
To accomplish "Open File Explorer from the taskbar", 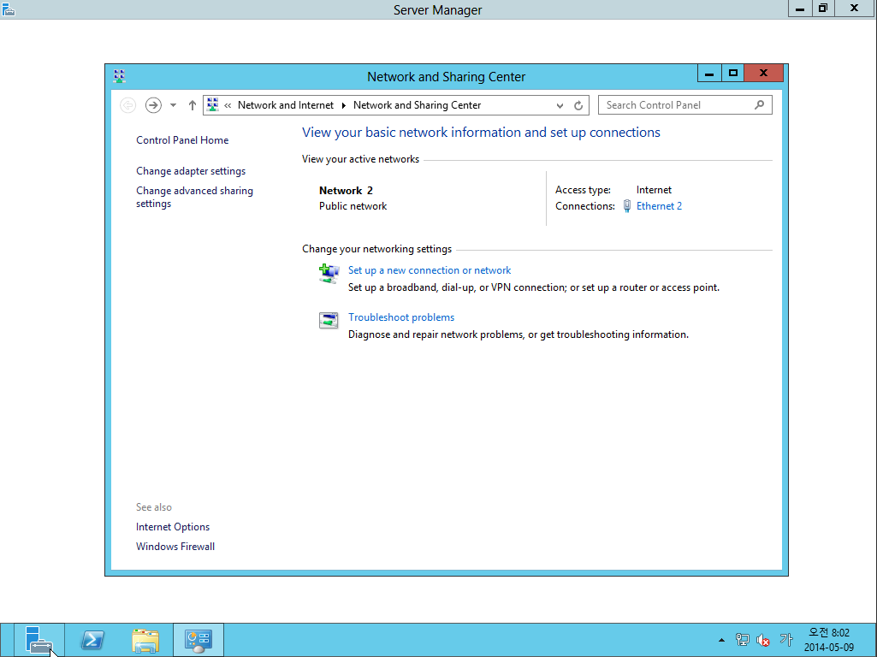I will pyautogui.click(x=145, y=640).
